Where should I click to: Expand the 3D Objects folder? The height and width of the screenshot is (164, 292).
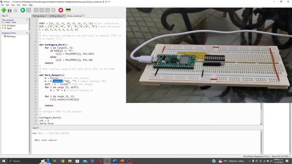click(x=3, y=26)
